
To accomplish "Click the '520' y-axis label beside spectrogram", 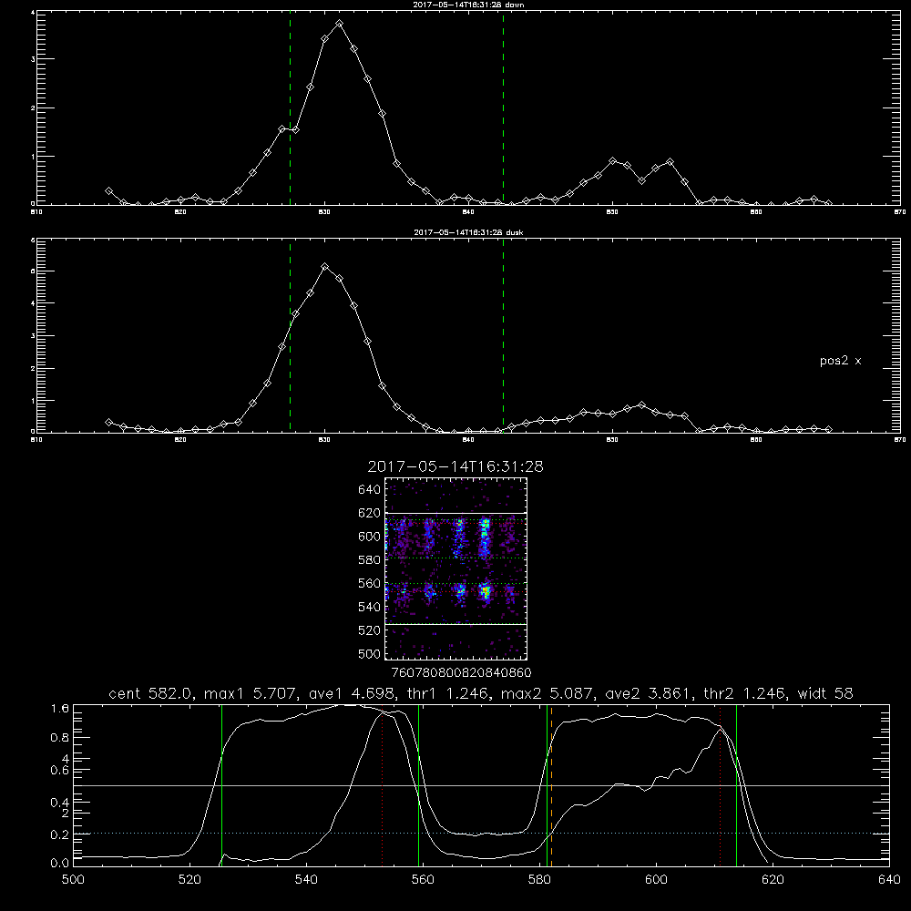I will 370,630.
